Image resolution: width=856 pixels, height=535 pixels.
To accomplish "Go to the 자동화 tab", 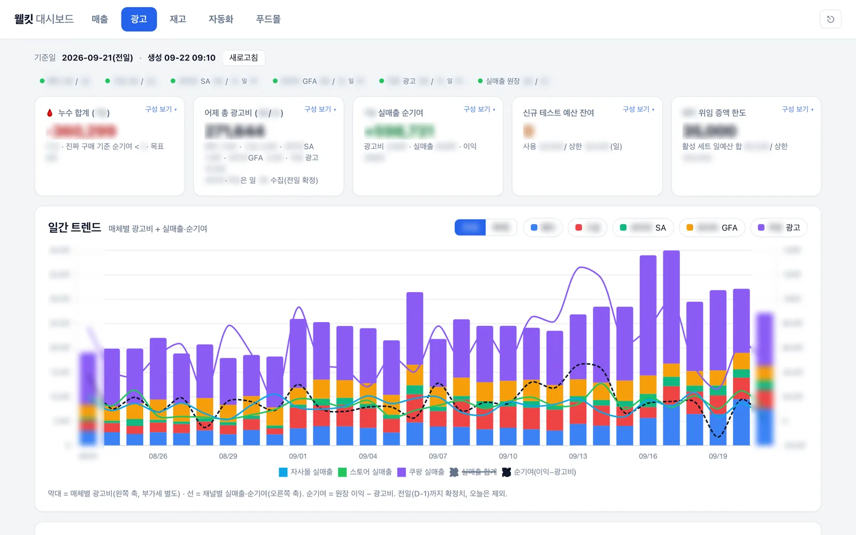I will click(221, 19).
